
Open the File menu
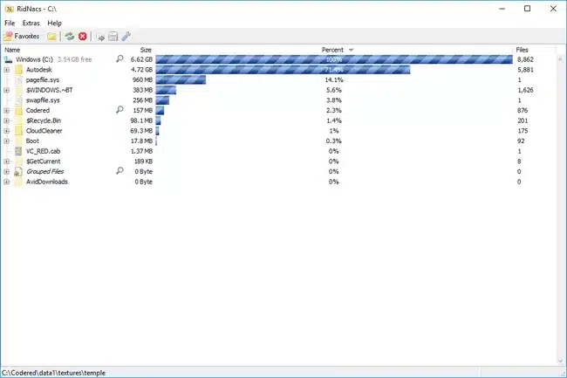click(10, 23)
